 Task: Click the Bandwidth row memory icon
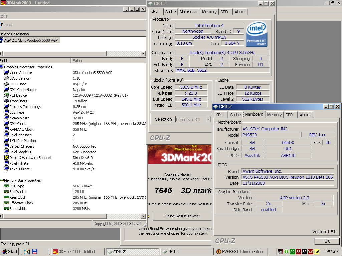point(6,208)
